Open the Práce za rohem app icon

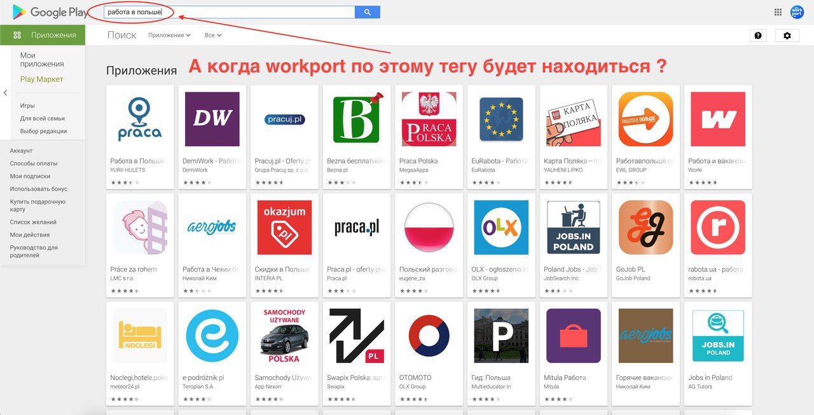coord(140,228)
